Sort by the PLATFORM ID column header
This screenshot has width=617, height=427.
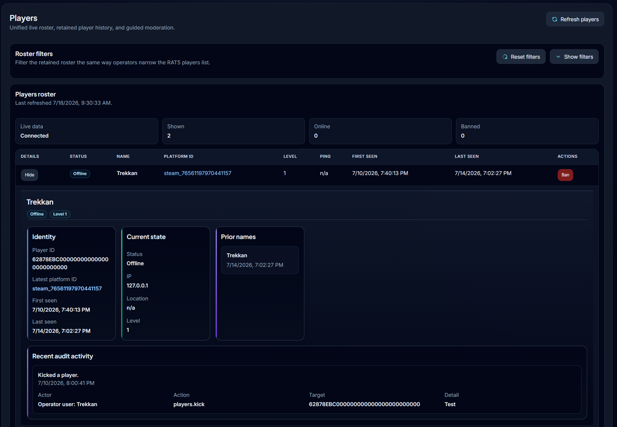178,156
